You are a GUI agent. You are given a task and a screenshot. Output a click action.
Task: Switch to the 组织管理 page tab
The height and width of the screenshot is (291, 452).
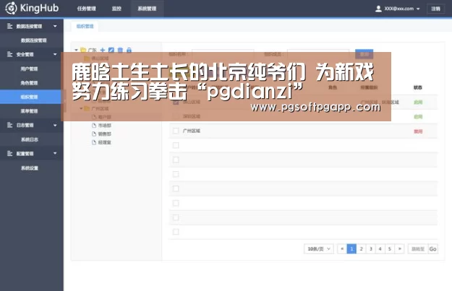[85, 26]
